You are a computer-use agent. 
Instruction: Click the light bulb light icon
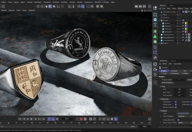pos(155,75)
